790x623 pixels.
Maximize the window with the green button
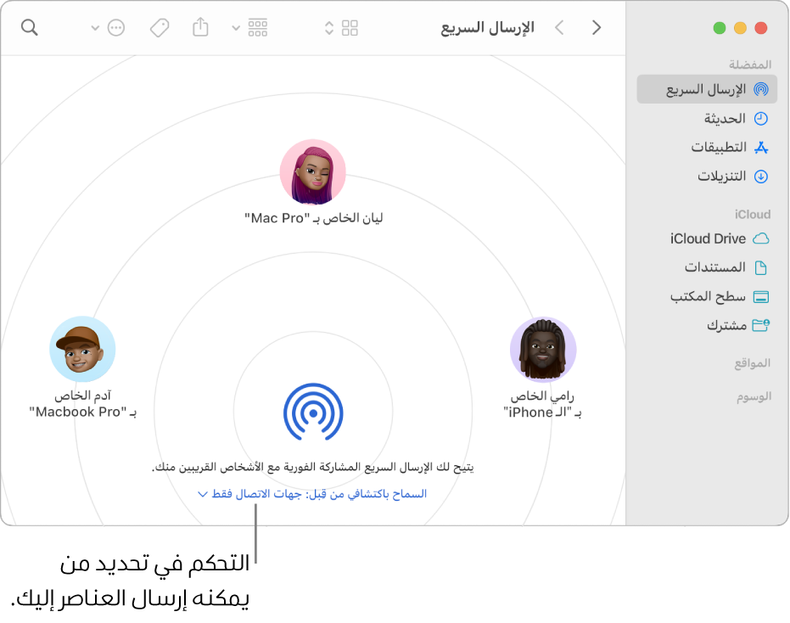tap(720, 28)
